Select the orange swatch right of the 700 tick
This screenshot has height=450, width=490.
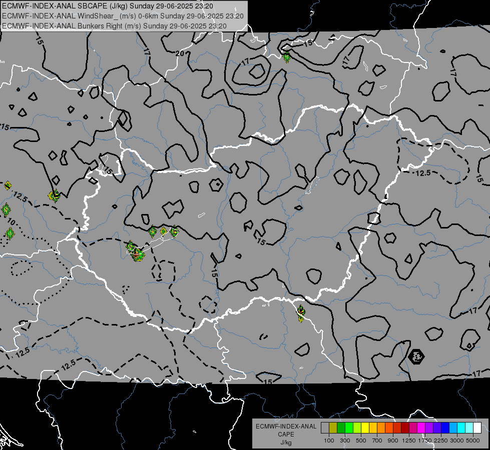[381, 427]
